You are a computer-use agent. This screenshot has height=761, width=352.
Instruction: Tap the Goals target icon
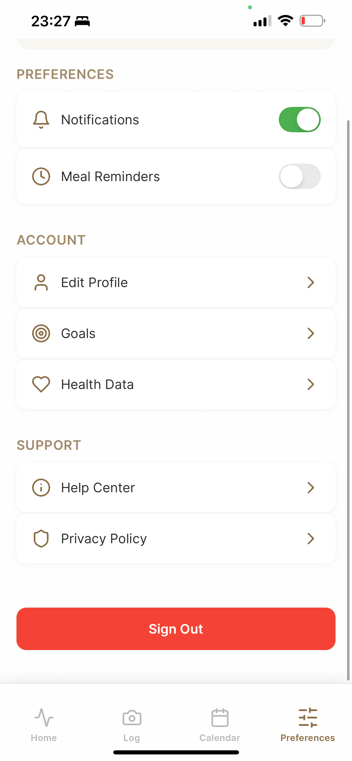pyautogui.click(x=41, y=333)
